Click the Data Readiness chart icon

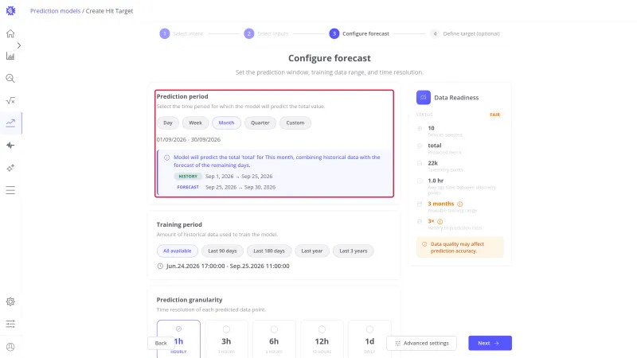pyautogui.click(x=424, y=97)
